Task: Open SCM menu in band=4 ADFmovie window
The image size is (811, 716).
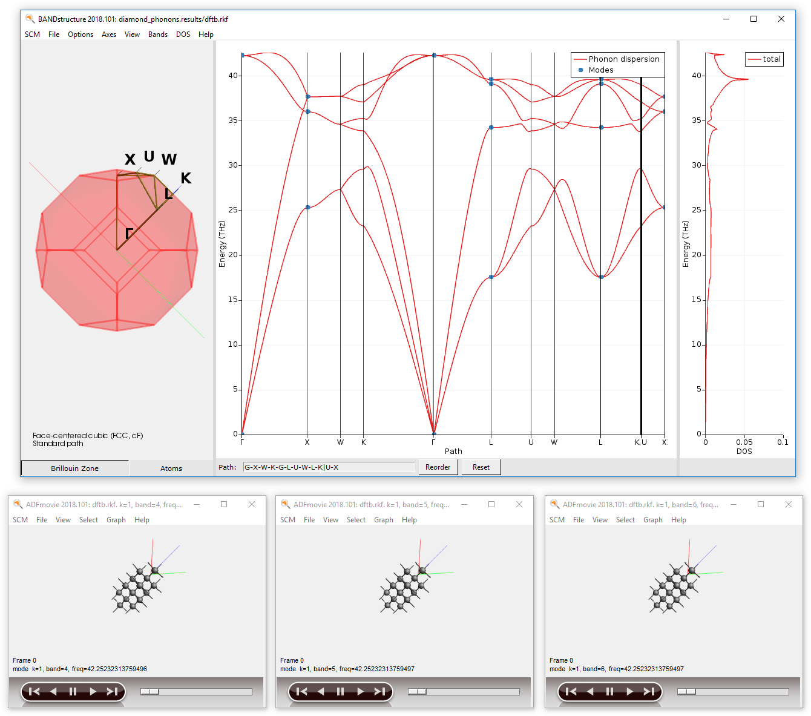Action: [20, 520]
